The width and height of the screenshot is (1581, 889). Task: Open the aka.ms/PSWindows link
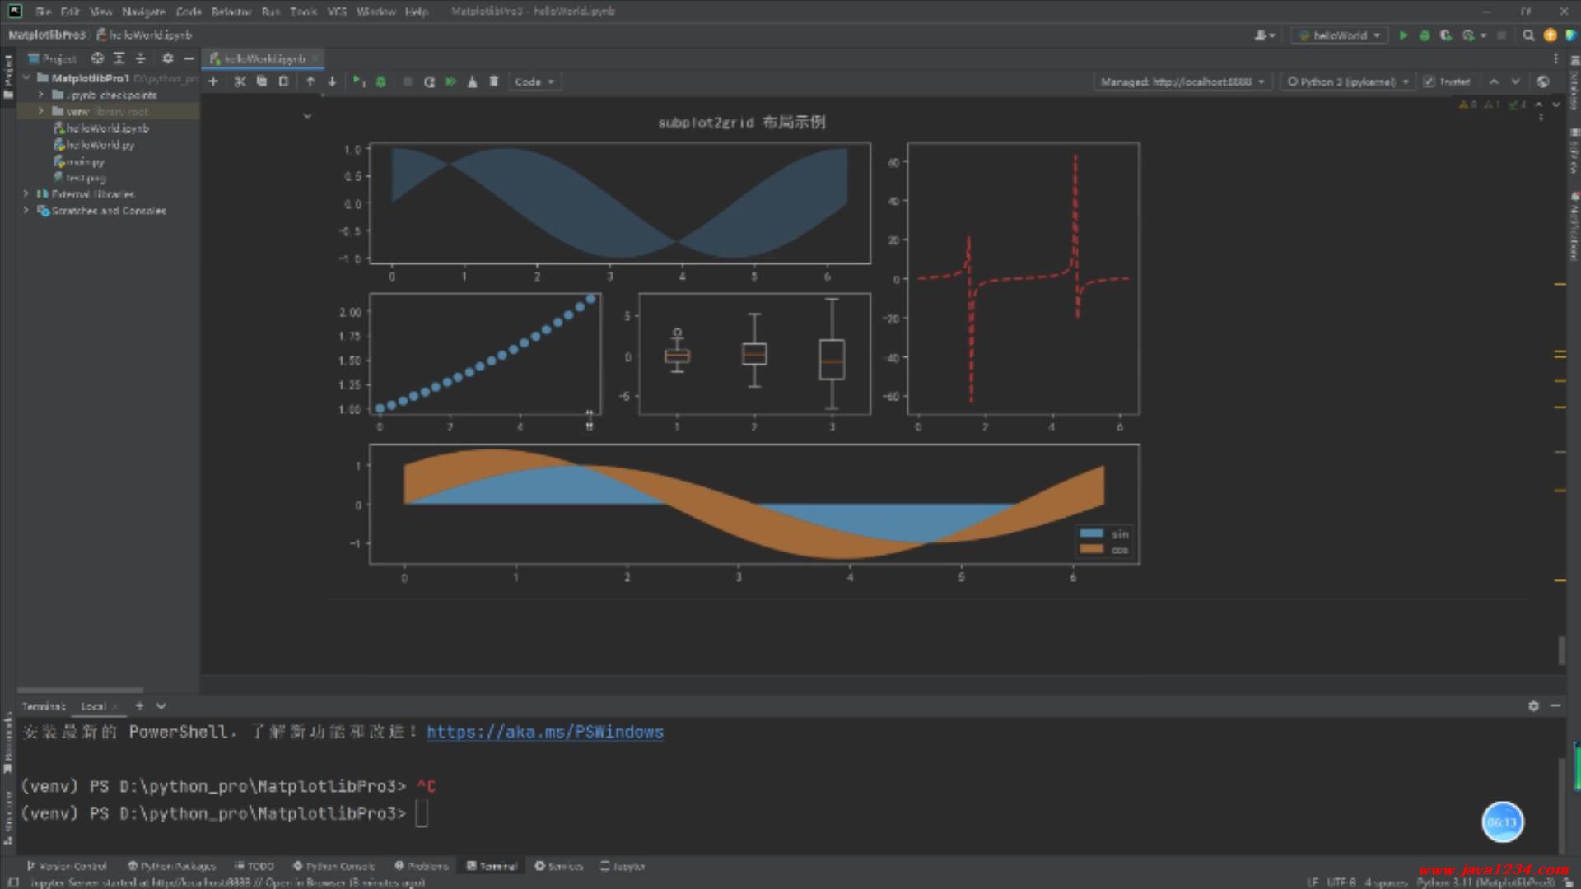[x=544, y=732]
